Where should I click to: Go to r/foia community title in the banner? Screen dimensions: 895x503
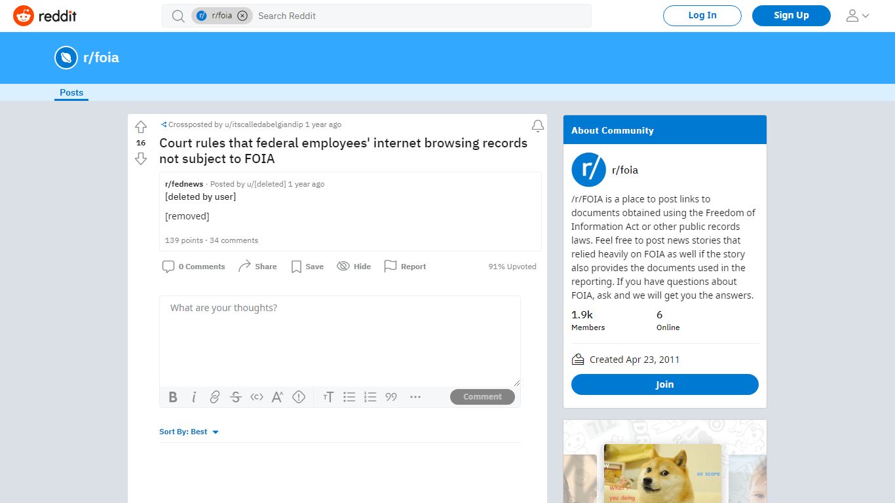(101, 58)
